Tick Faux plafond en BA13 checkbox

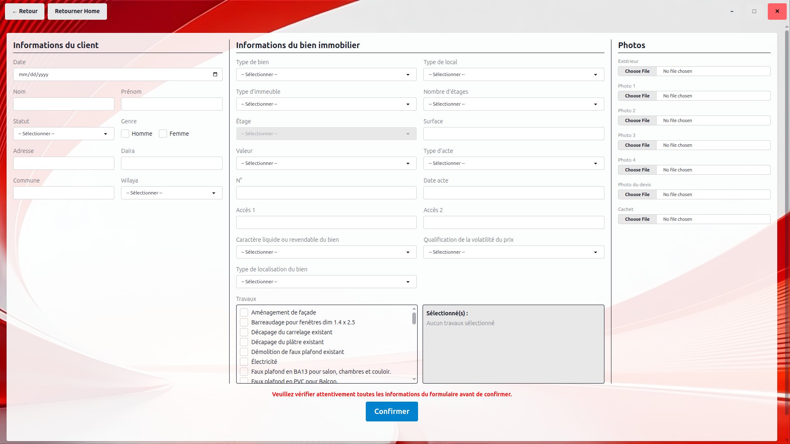(x=244, y=372)
